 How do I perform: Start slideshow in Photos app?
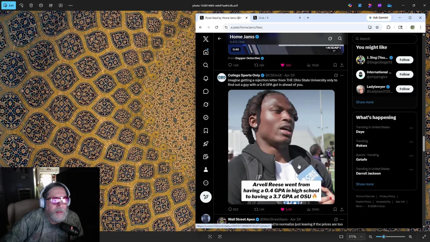click(x=61, y=5)
